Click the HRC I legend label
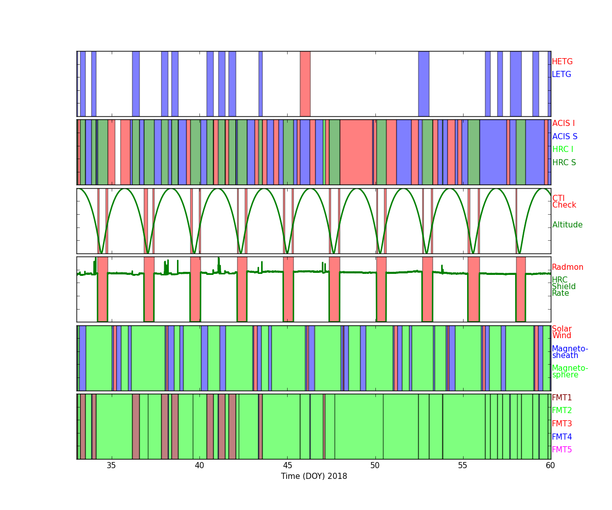The width and height of the screenshot is (612, 510). click(563, 149)
